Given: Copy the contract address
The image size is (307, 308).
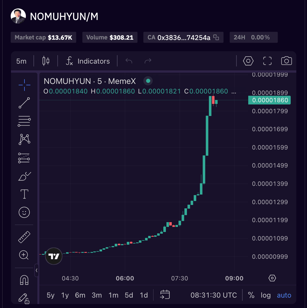Looking at the screenshot, I should click(x=216, y=37).
